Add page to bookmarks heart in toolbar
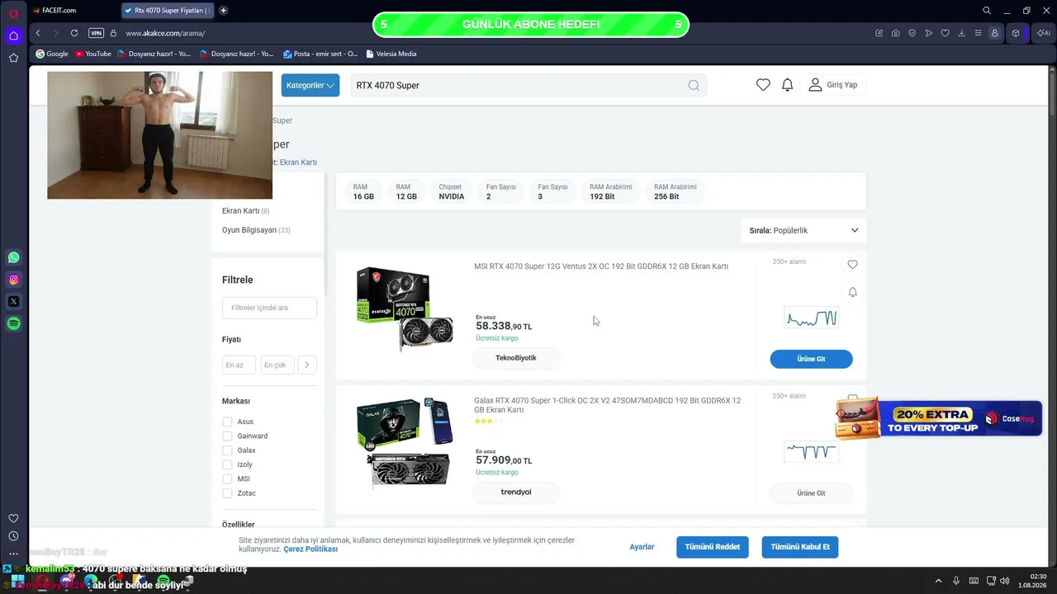Screen dimensions: 1057x594 946,33
